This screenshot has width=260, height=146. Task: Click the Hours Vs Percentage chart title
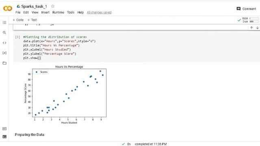click(x=69, y=67)
